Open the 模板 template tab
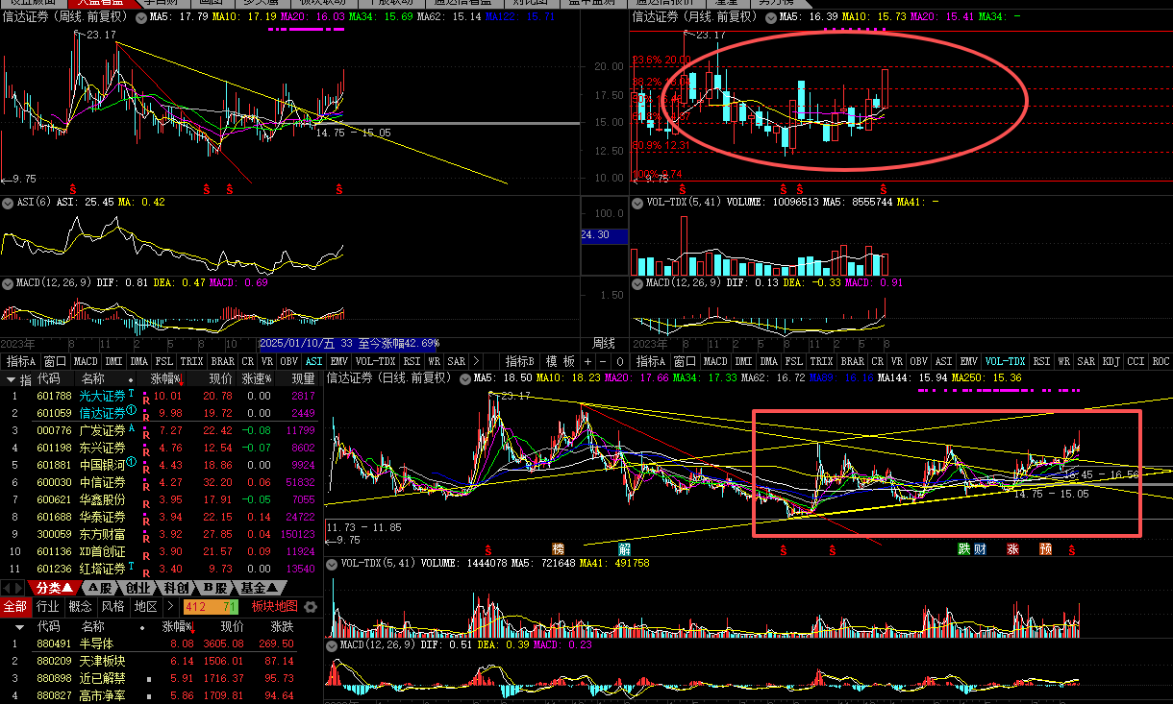This screenshot has width=1173, height=704. (x=560, y=361)
